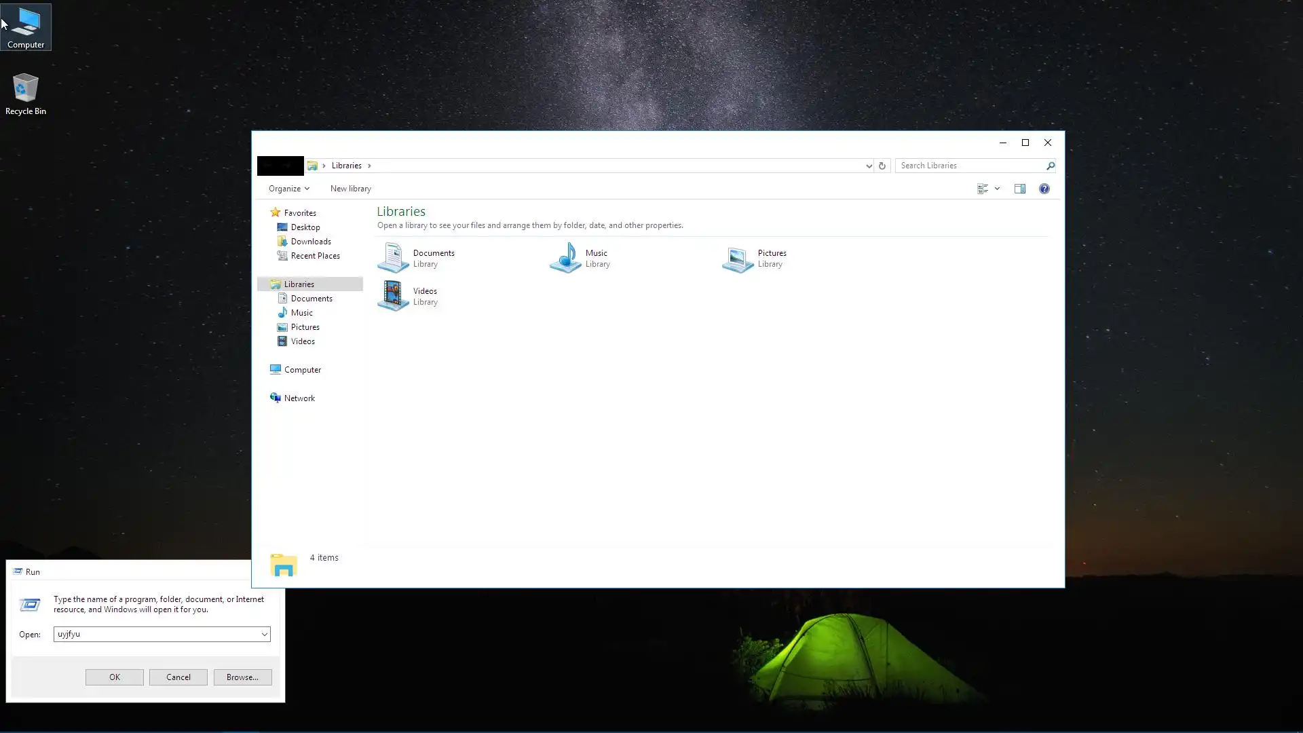Select Downloads in the Favorites list
This screenshot has width=1303, height=733.
311,242
